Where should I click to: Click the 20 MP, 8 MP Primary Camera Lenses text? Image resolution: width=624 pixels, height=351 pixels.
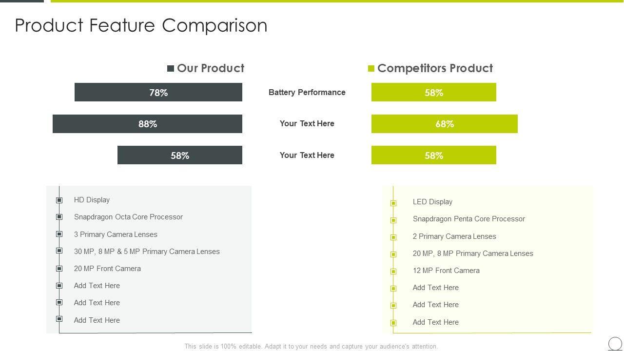coord(473,253)
